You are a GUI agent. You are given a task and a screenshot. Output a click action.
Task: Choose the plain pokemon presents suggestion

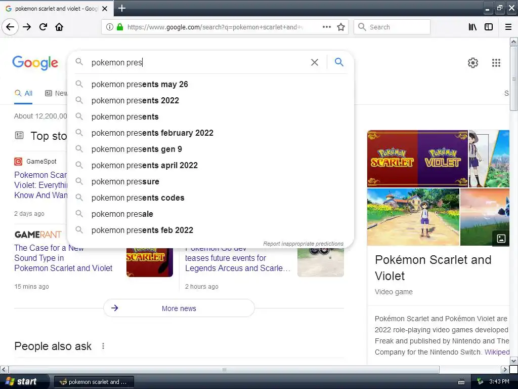210,117
